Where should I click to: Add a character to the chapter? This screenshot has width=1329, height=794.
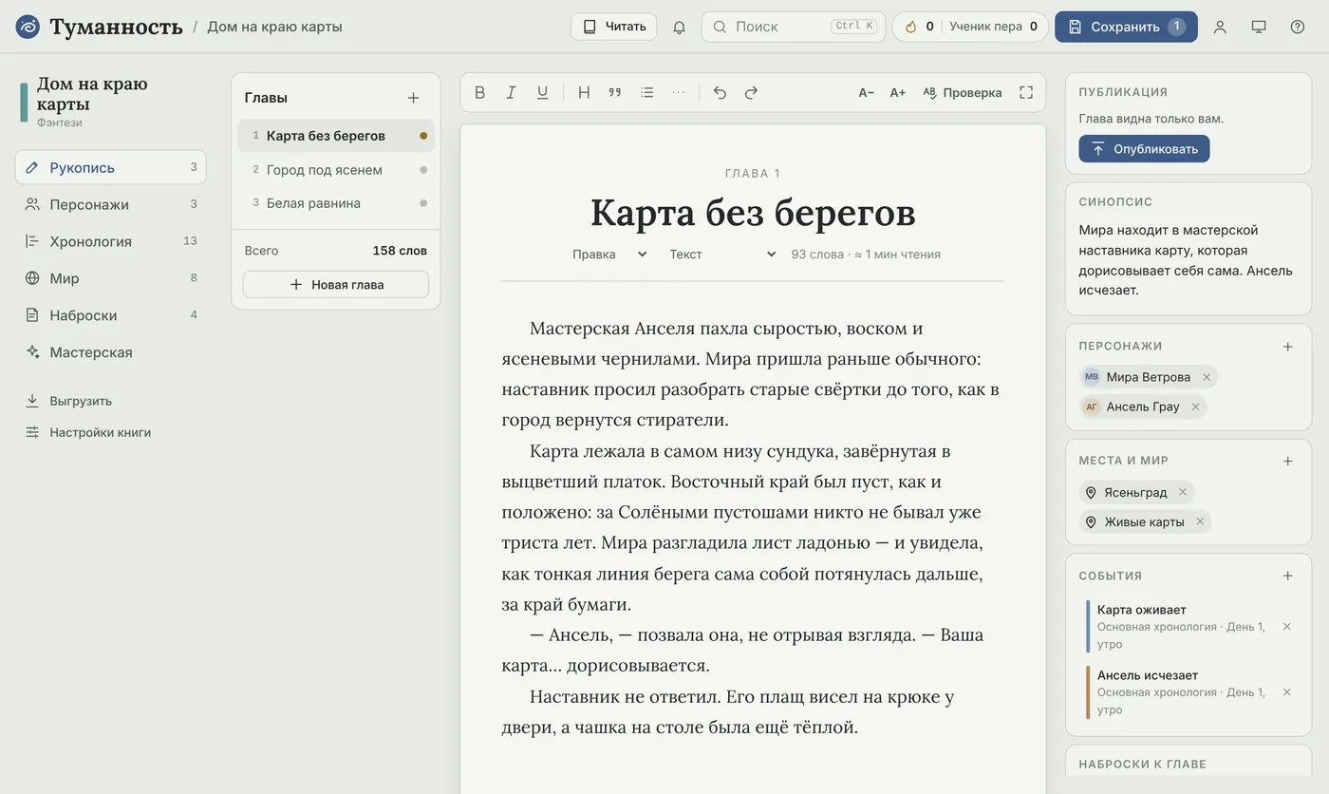tap(1288, 347)
